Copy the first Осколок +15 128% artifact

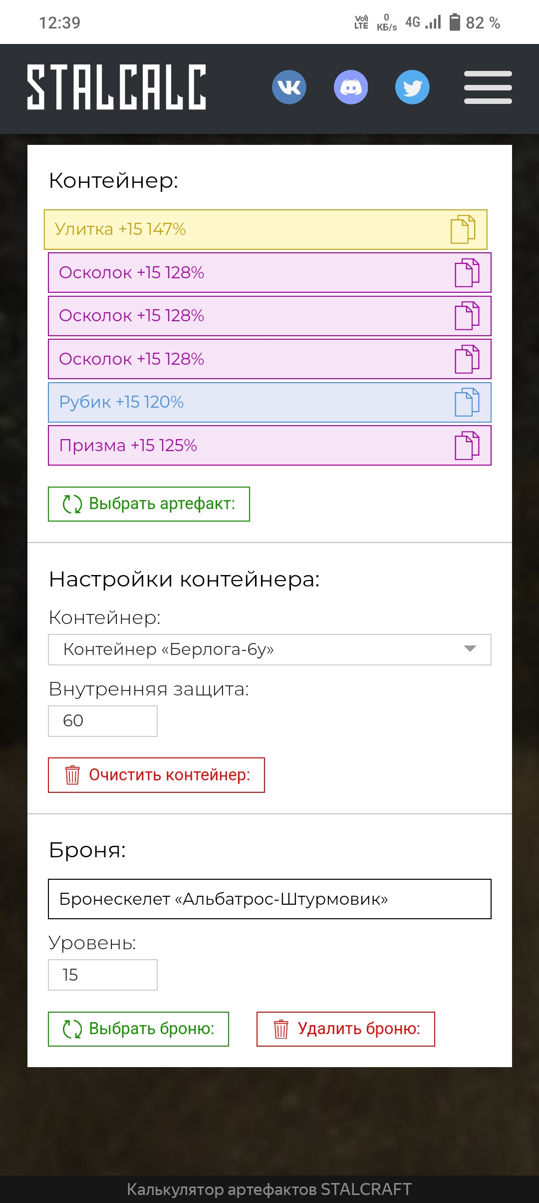click(467, 273)
